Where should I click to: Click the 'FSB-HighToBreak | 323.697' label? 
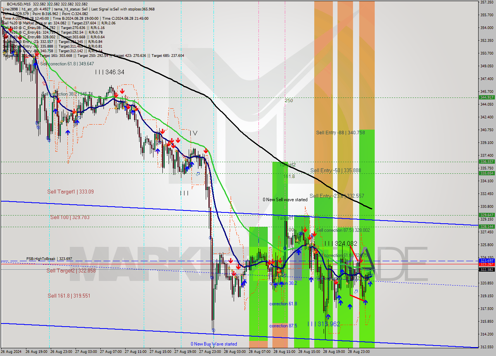coord(49,258)
